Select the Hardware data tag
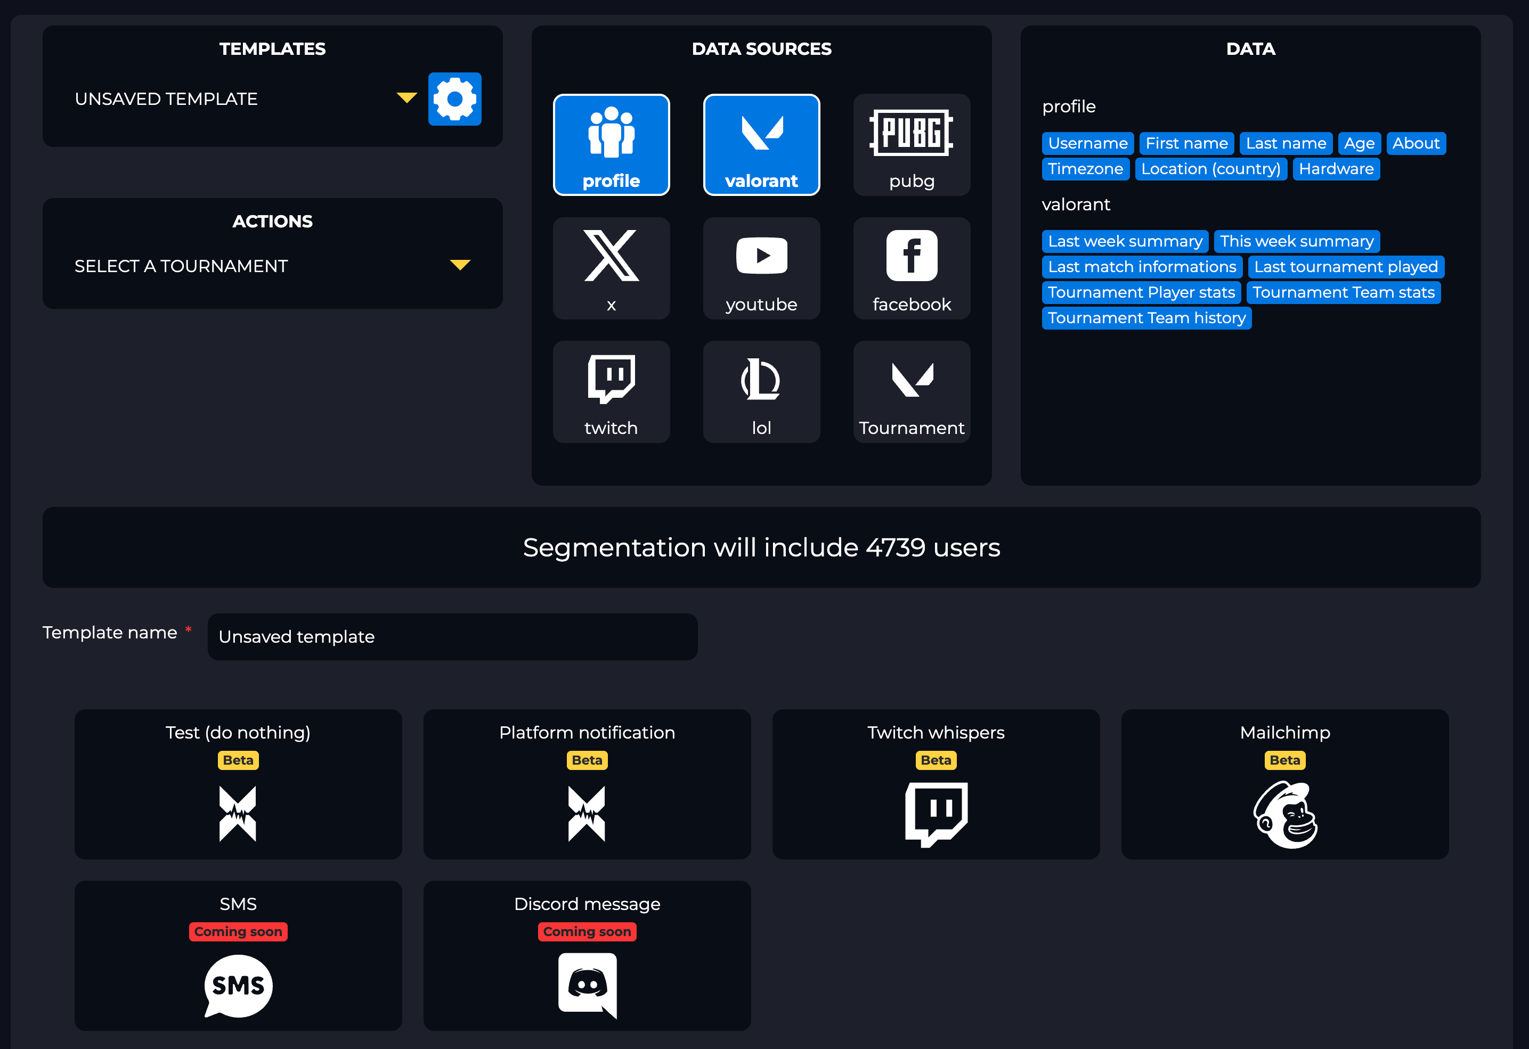Viewport: 1529px width, 1049px height. tap(1336, 169)
